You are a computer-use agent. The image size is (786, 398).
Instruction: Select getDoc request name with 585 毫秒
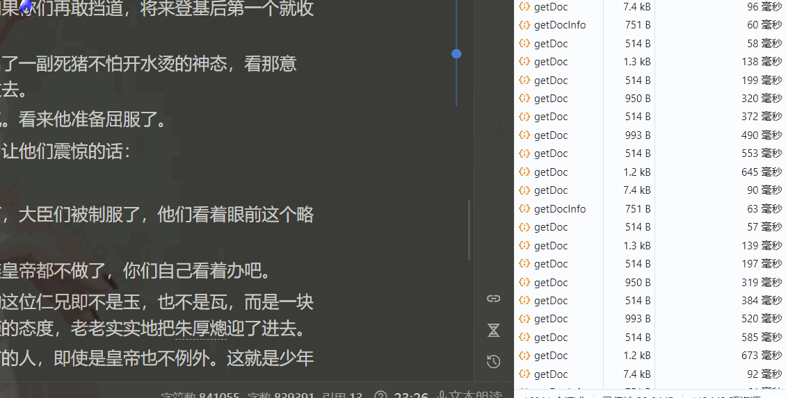point(551,338)
